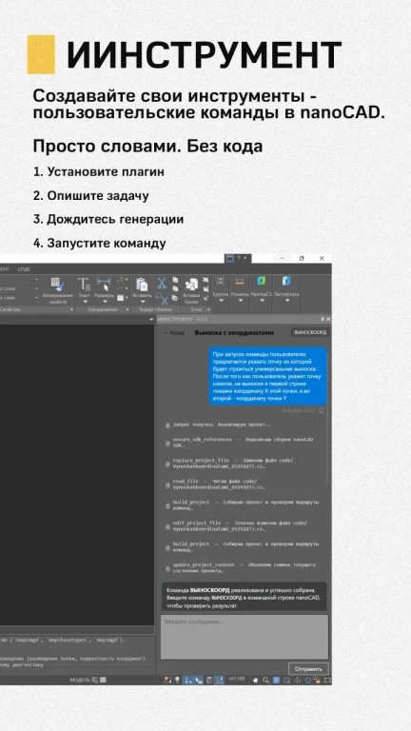Click the lightbulb icon in status bar

(x=177, y=681)
